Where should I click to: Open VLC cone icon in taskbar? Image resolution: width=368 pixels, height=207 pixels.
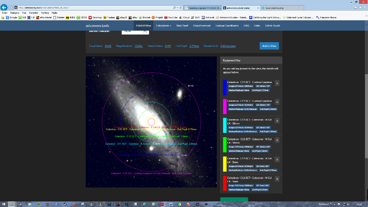[x=100, y=204]
